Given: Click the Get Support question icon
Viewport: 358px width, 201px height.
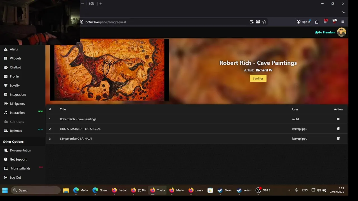Looking at the screenshot, I should pyautogui.click(x=6, y=159).
